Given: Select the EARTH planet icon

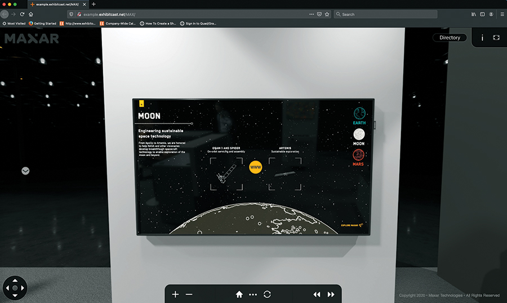Looking at the screenshot, I should point(359,116).
